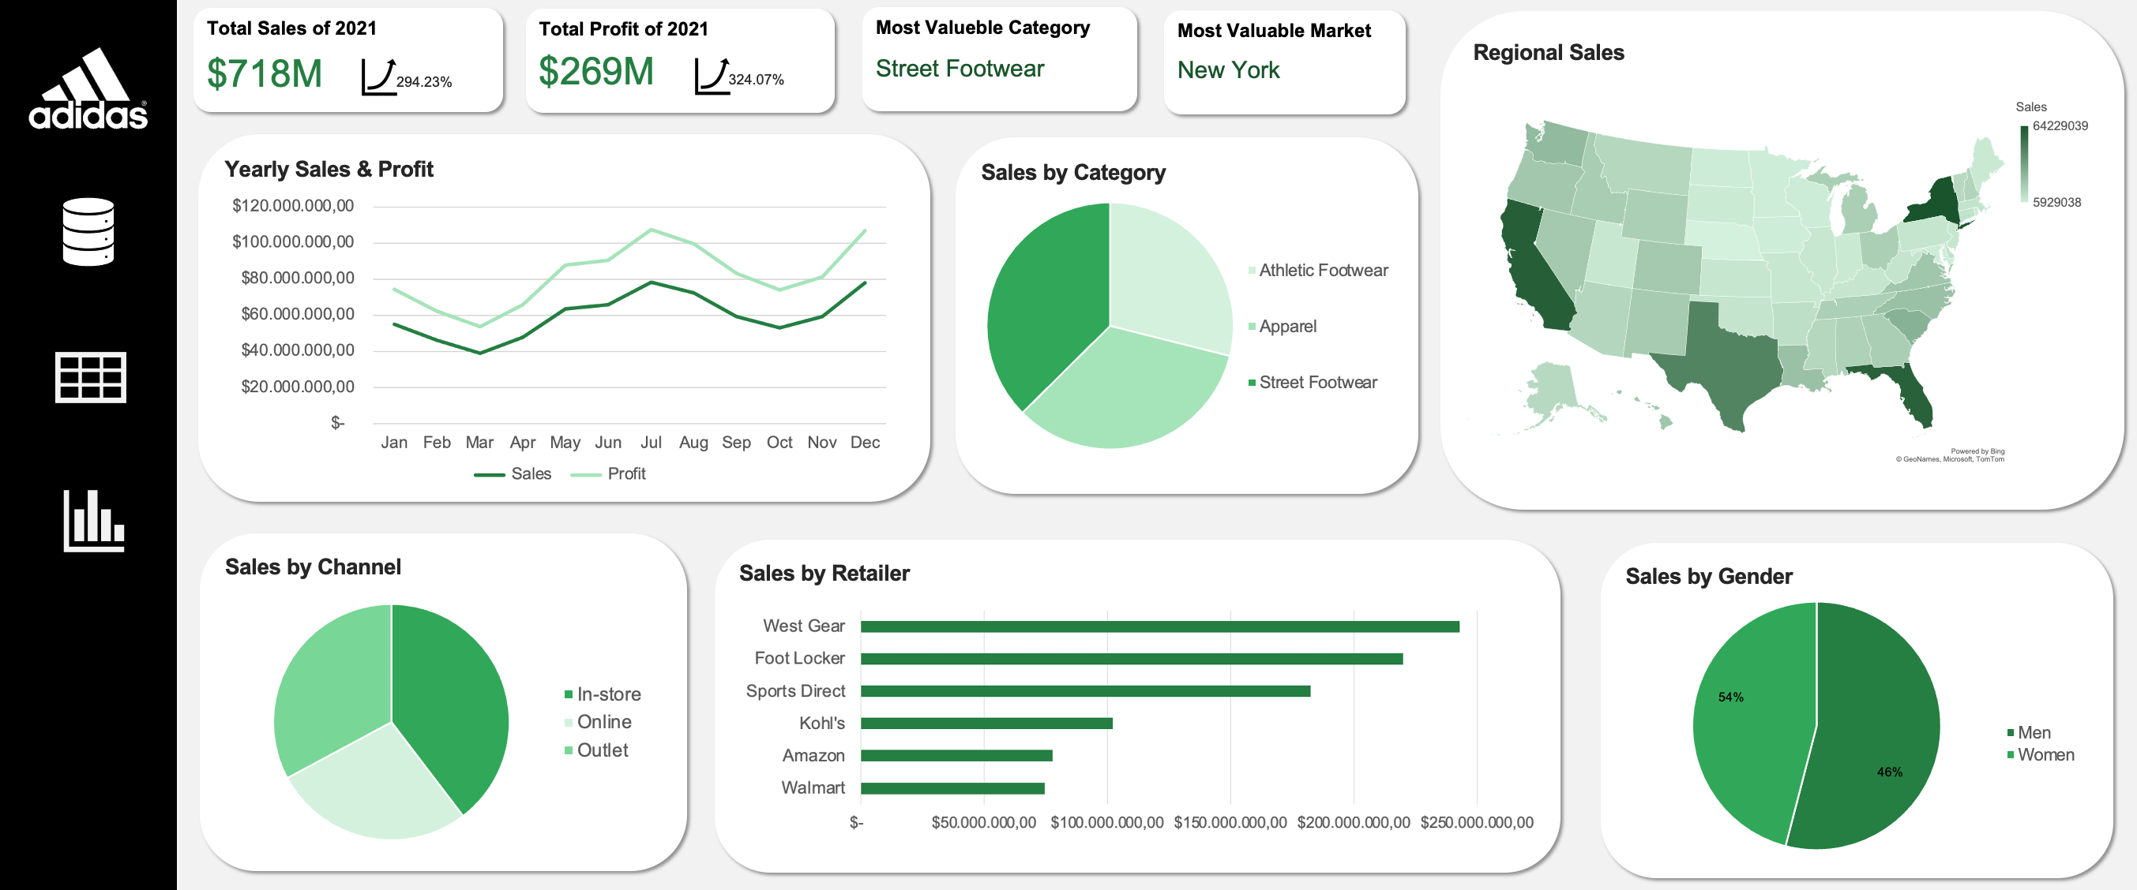The height and width of the screenshot is (890, 2137).
Task: Click the map Sales gradient scale
Action: click(x=2023, y=164)
